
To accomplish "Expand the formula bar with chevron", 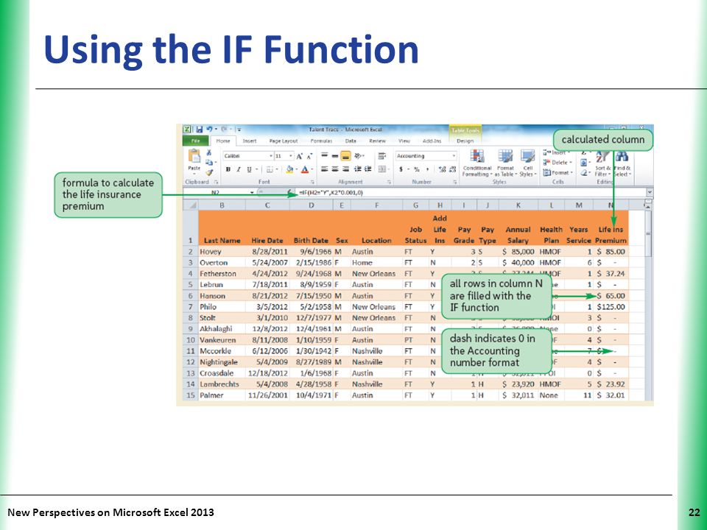I will click(x=650, y=192).
